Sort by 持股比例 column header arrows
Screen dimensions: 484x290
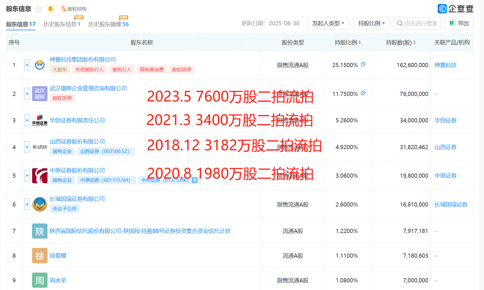point(360,43)
